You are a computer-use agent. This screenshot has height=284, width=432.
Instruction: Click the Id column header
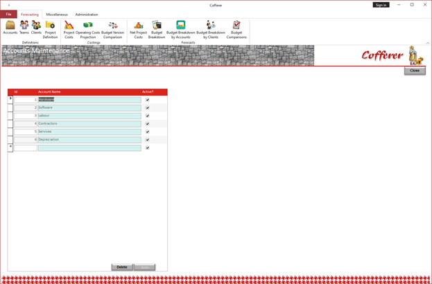coord(16,92)
